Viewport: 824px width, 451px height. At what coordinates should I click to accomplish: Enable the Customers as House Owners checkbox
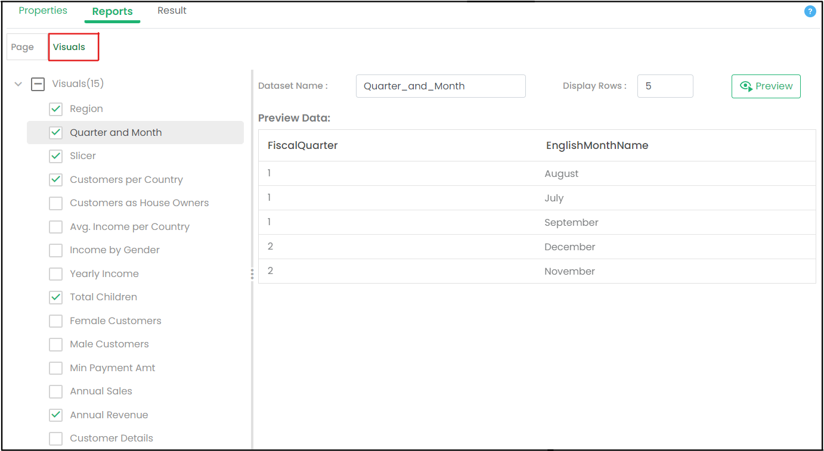pyautogui.click(x=55, y=203)
